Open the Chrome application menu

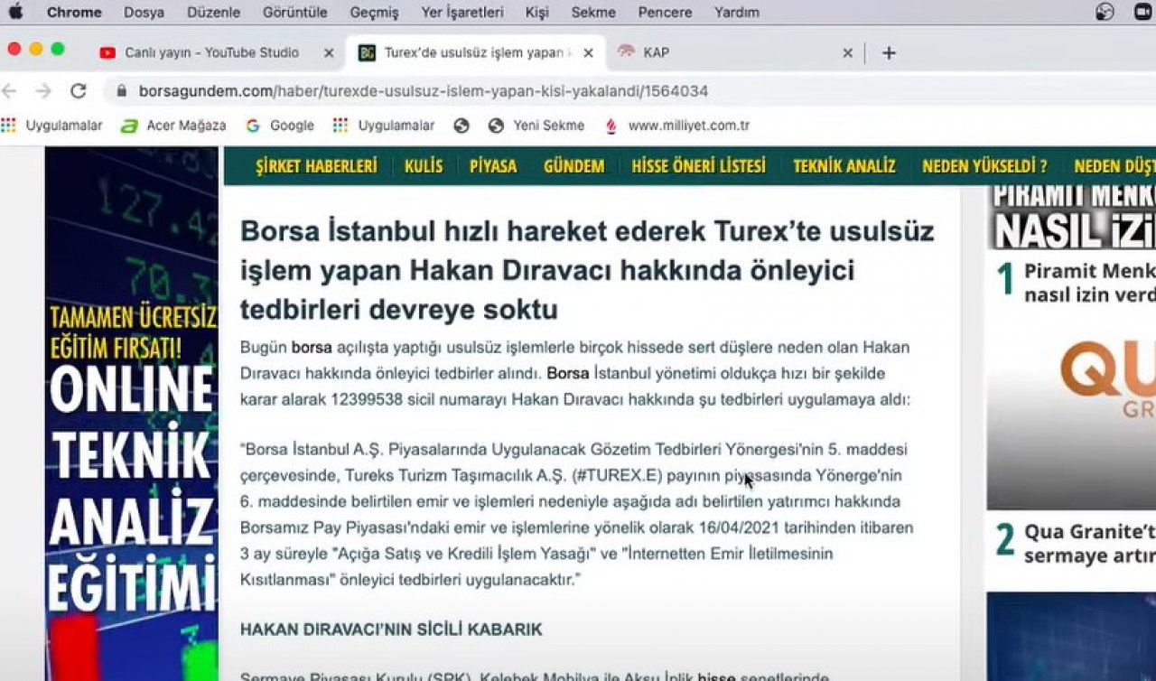[x=74, y=13]
